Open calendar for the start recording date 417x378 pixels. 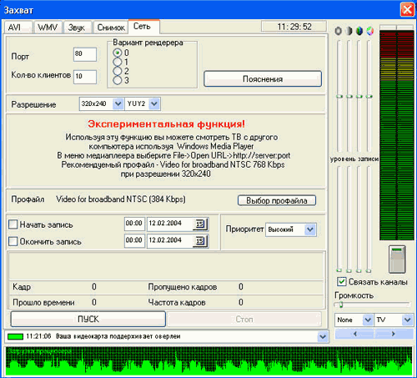coord(200,224)
